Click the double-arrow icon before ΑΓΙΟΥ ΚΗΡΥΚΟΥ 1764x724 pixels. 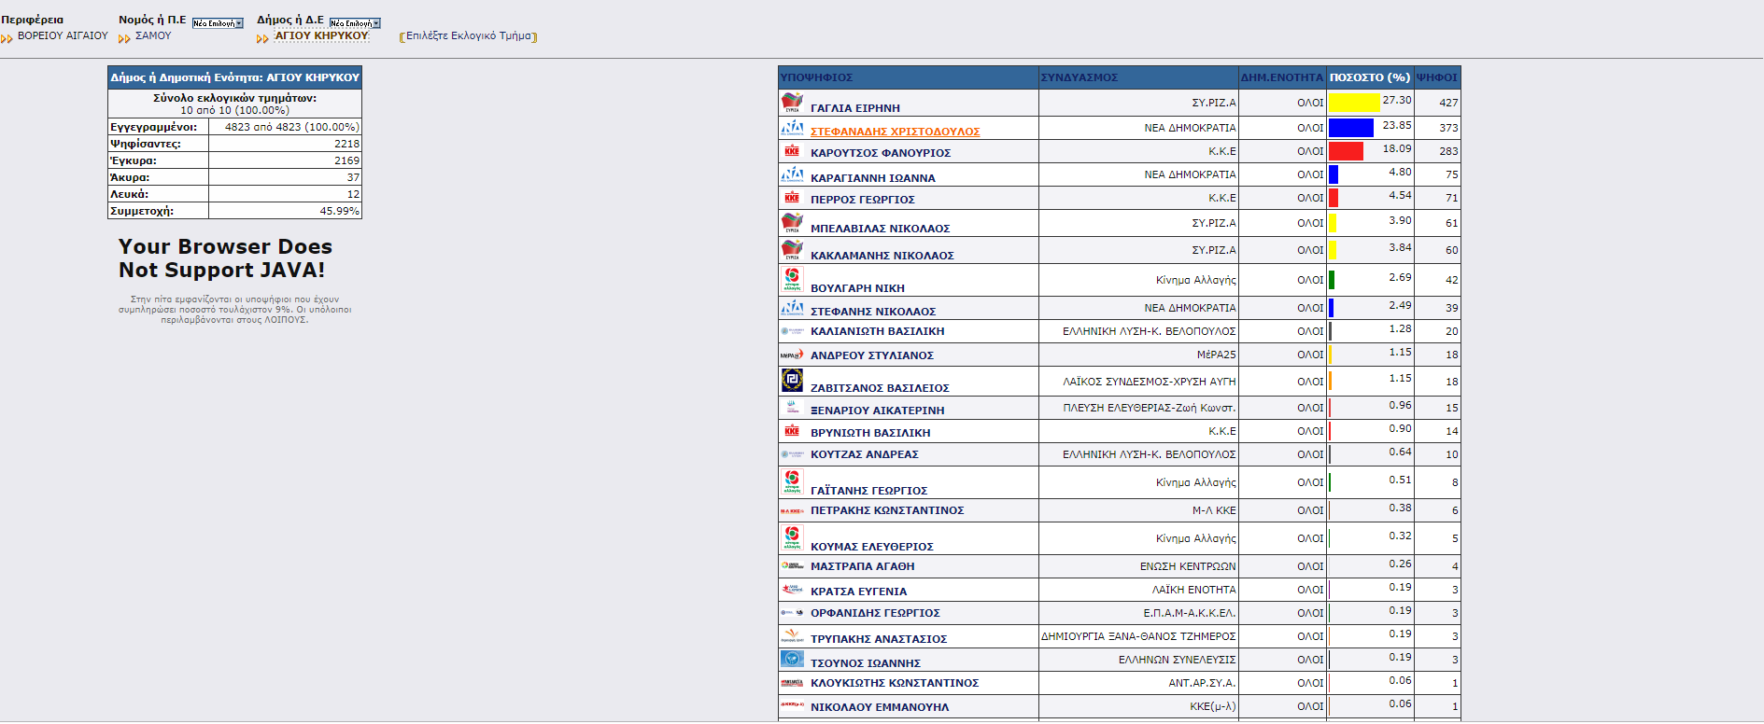262,38
